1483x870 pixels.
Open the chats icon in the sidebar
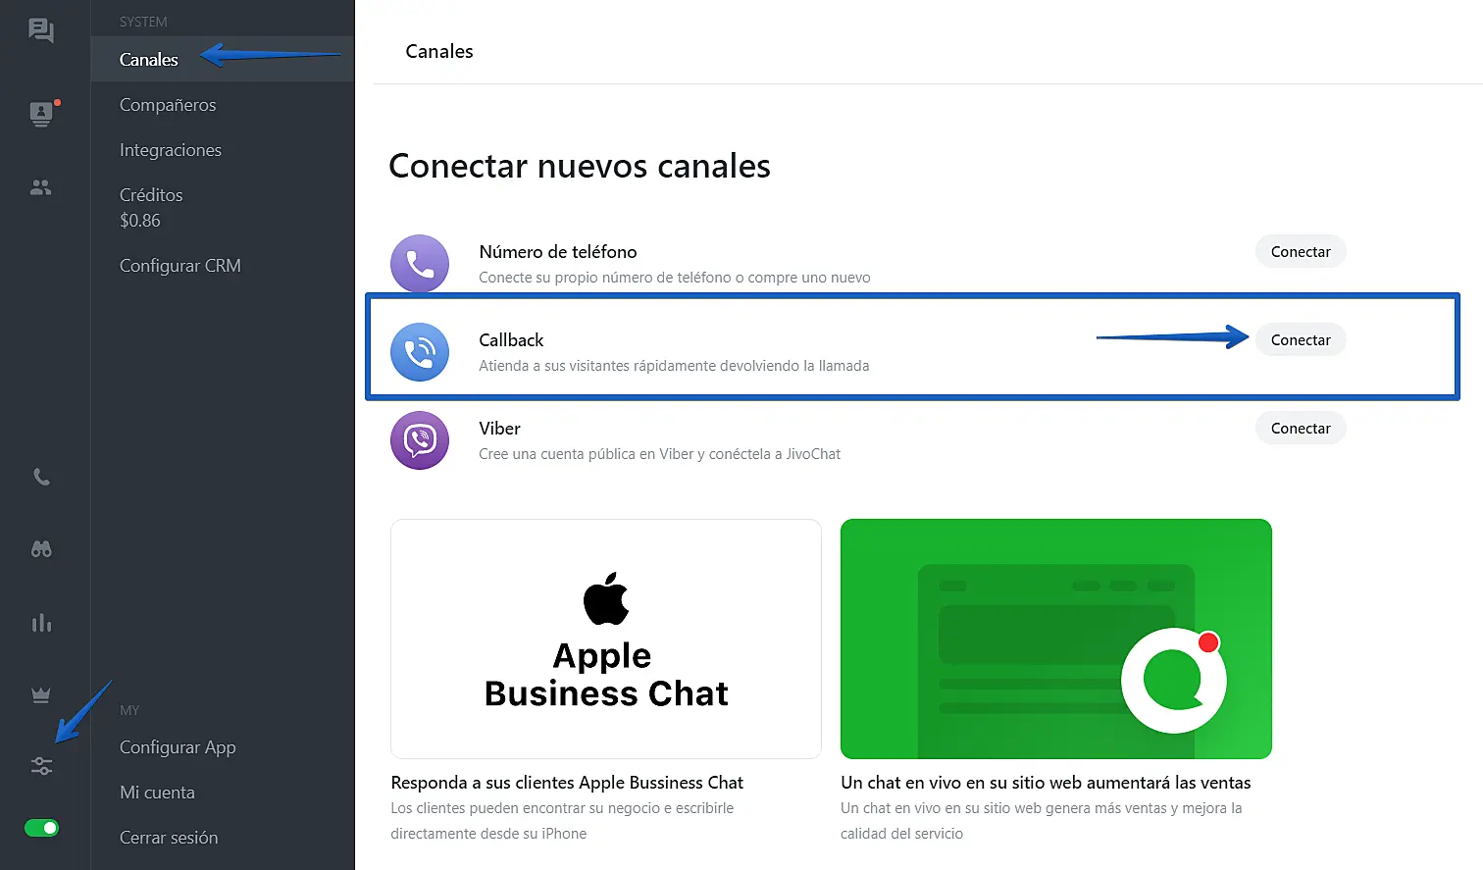(x=41, y=30)
